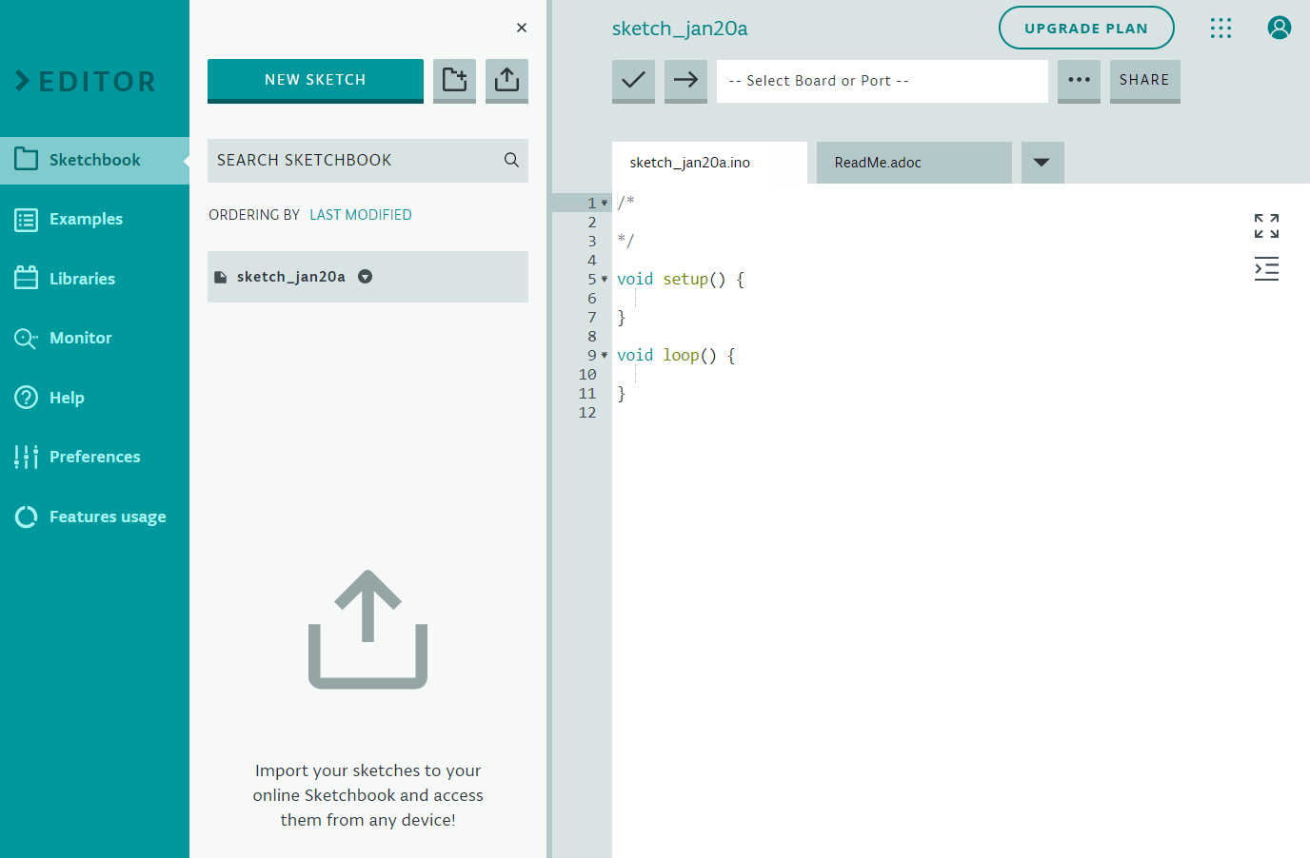Verify the sketch with checkmark button
This screenshot has height=858, width=1310.
[x=633, y=80]
